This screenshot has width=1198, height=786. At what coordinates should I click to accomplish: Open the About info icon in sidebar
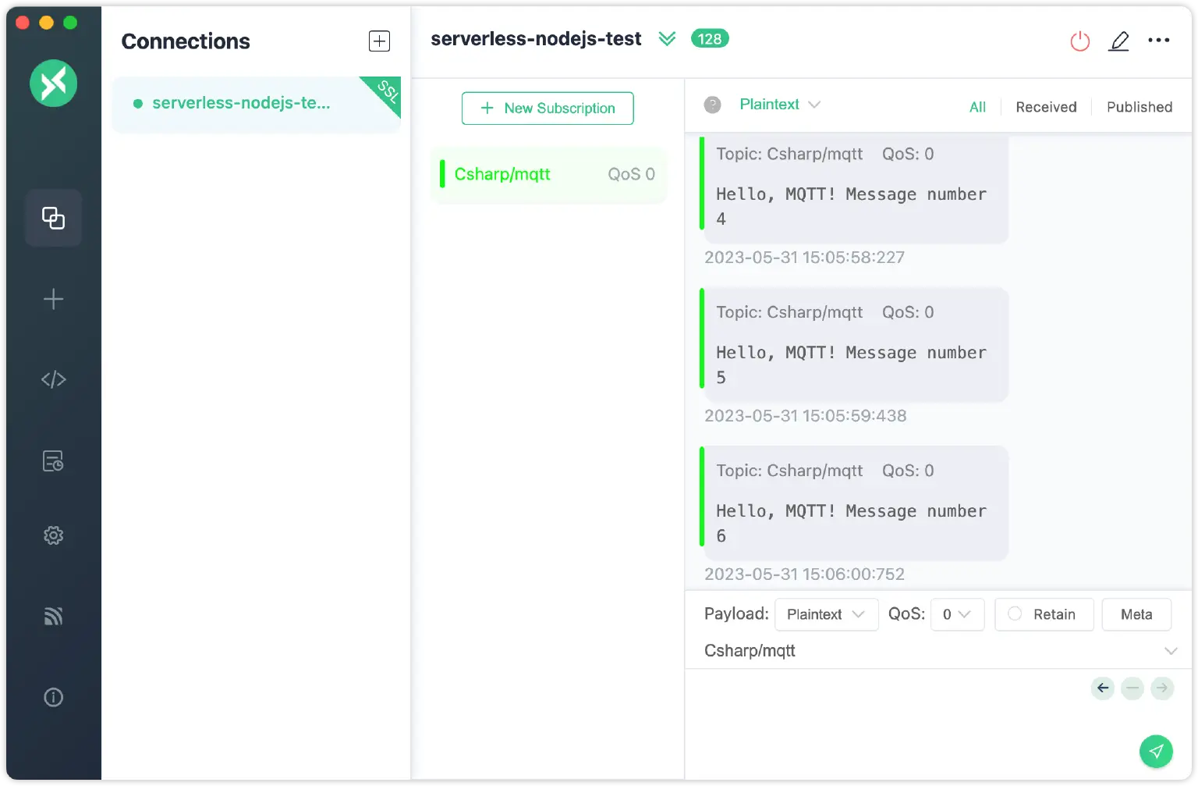coord(53,697)
